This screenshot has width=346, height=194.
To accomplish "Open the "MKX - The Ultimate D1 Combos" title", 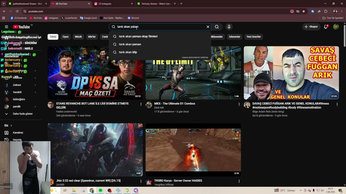I will [x=175, y=103].
